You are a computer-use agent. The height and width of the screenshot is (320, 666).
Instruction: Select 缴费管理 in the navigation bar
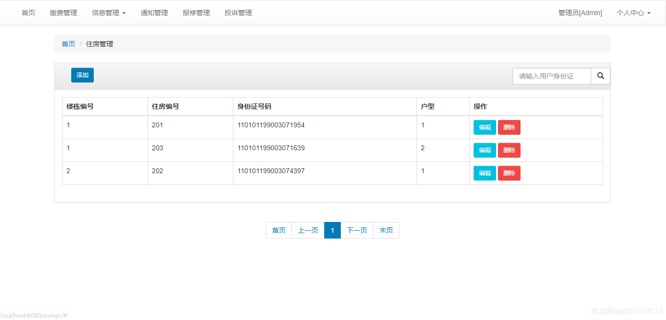[63, 13]
